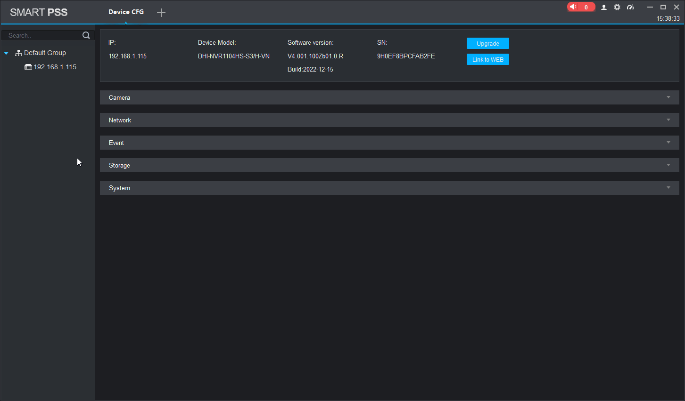The width and height of the screenshot is (685, 401).
Task: Minimize the Smart PSS window
Action: click(650, 7)
